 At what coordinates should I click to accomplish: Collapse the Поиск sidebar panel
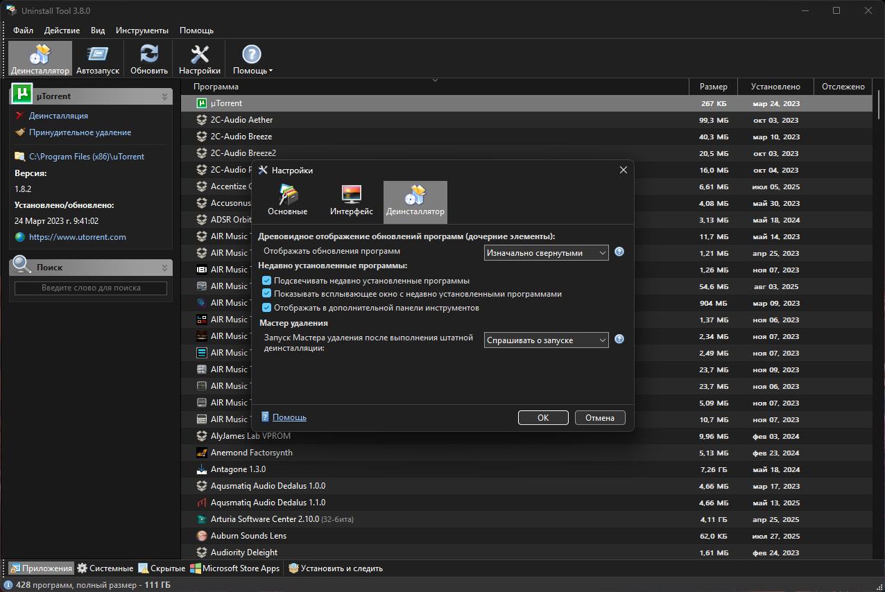click(164, 268)
